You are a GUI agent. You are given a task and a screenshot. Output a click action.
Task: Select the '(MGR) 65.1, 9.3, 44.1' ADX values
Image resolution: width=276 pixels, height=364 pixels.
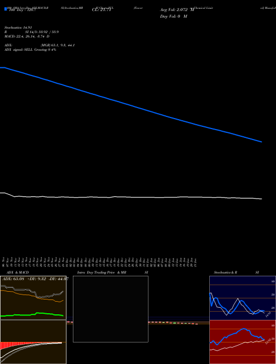tap(57, 45)
